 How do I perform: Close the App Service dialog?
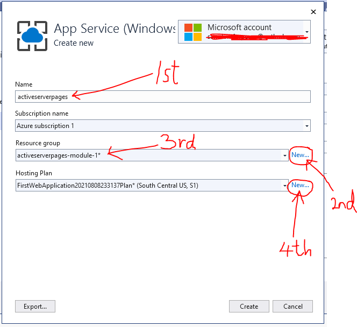coord(313,12)
